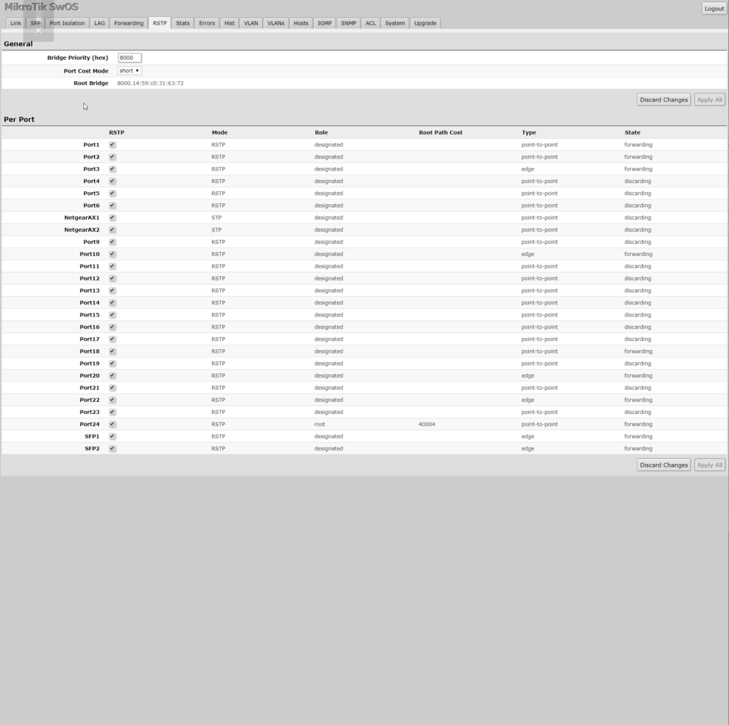Toggle RSTP checkbox for Port10
The height and width of the screenshot is (725, 729).
(112, 254)
